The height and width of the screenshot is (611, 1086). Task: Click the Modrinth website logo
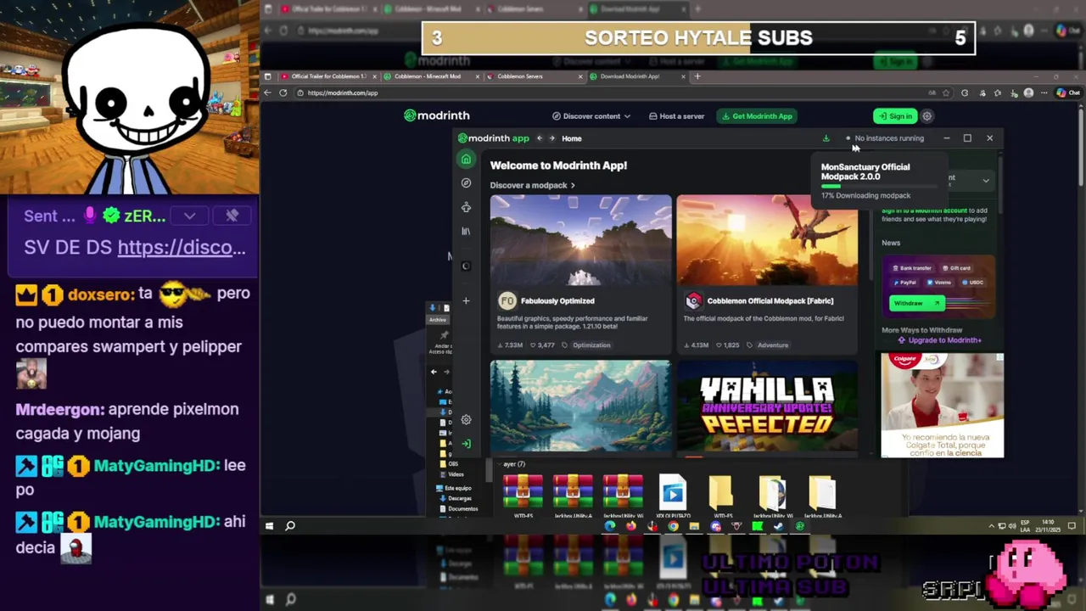click(x=437, y=115)
